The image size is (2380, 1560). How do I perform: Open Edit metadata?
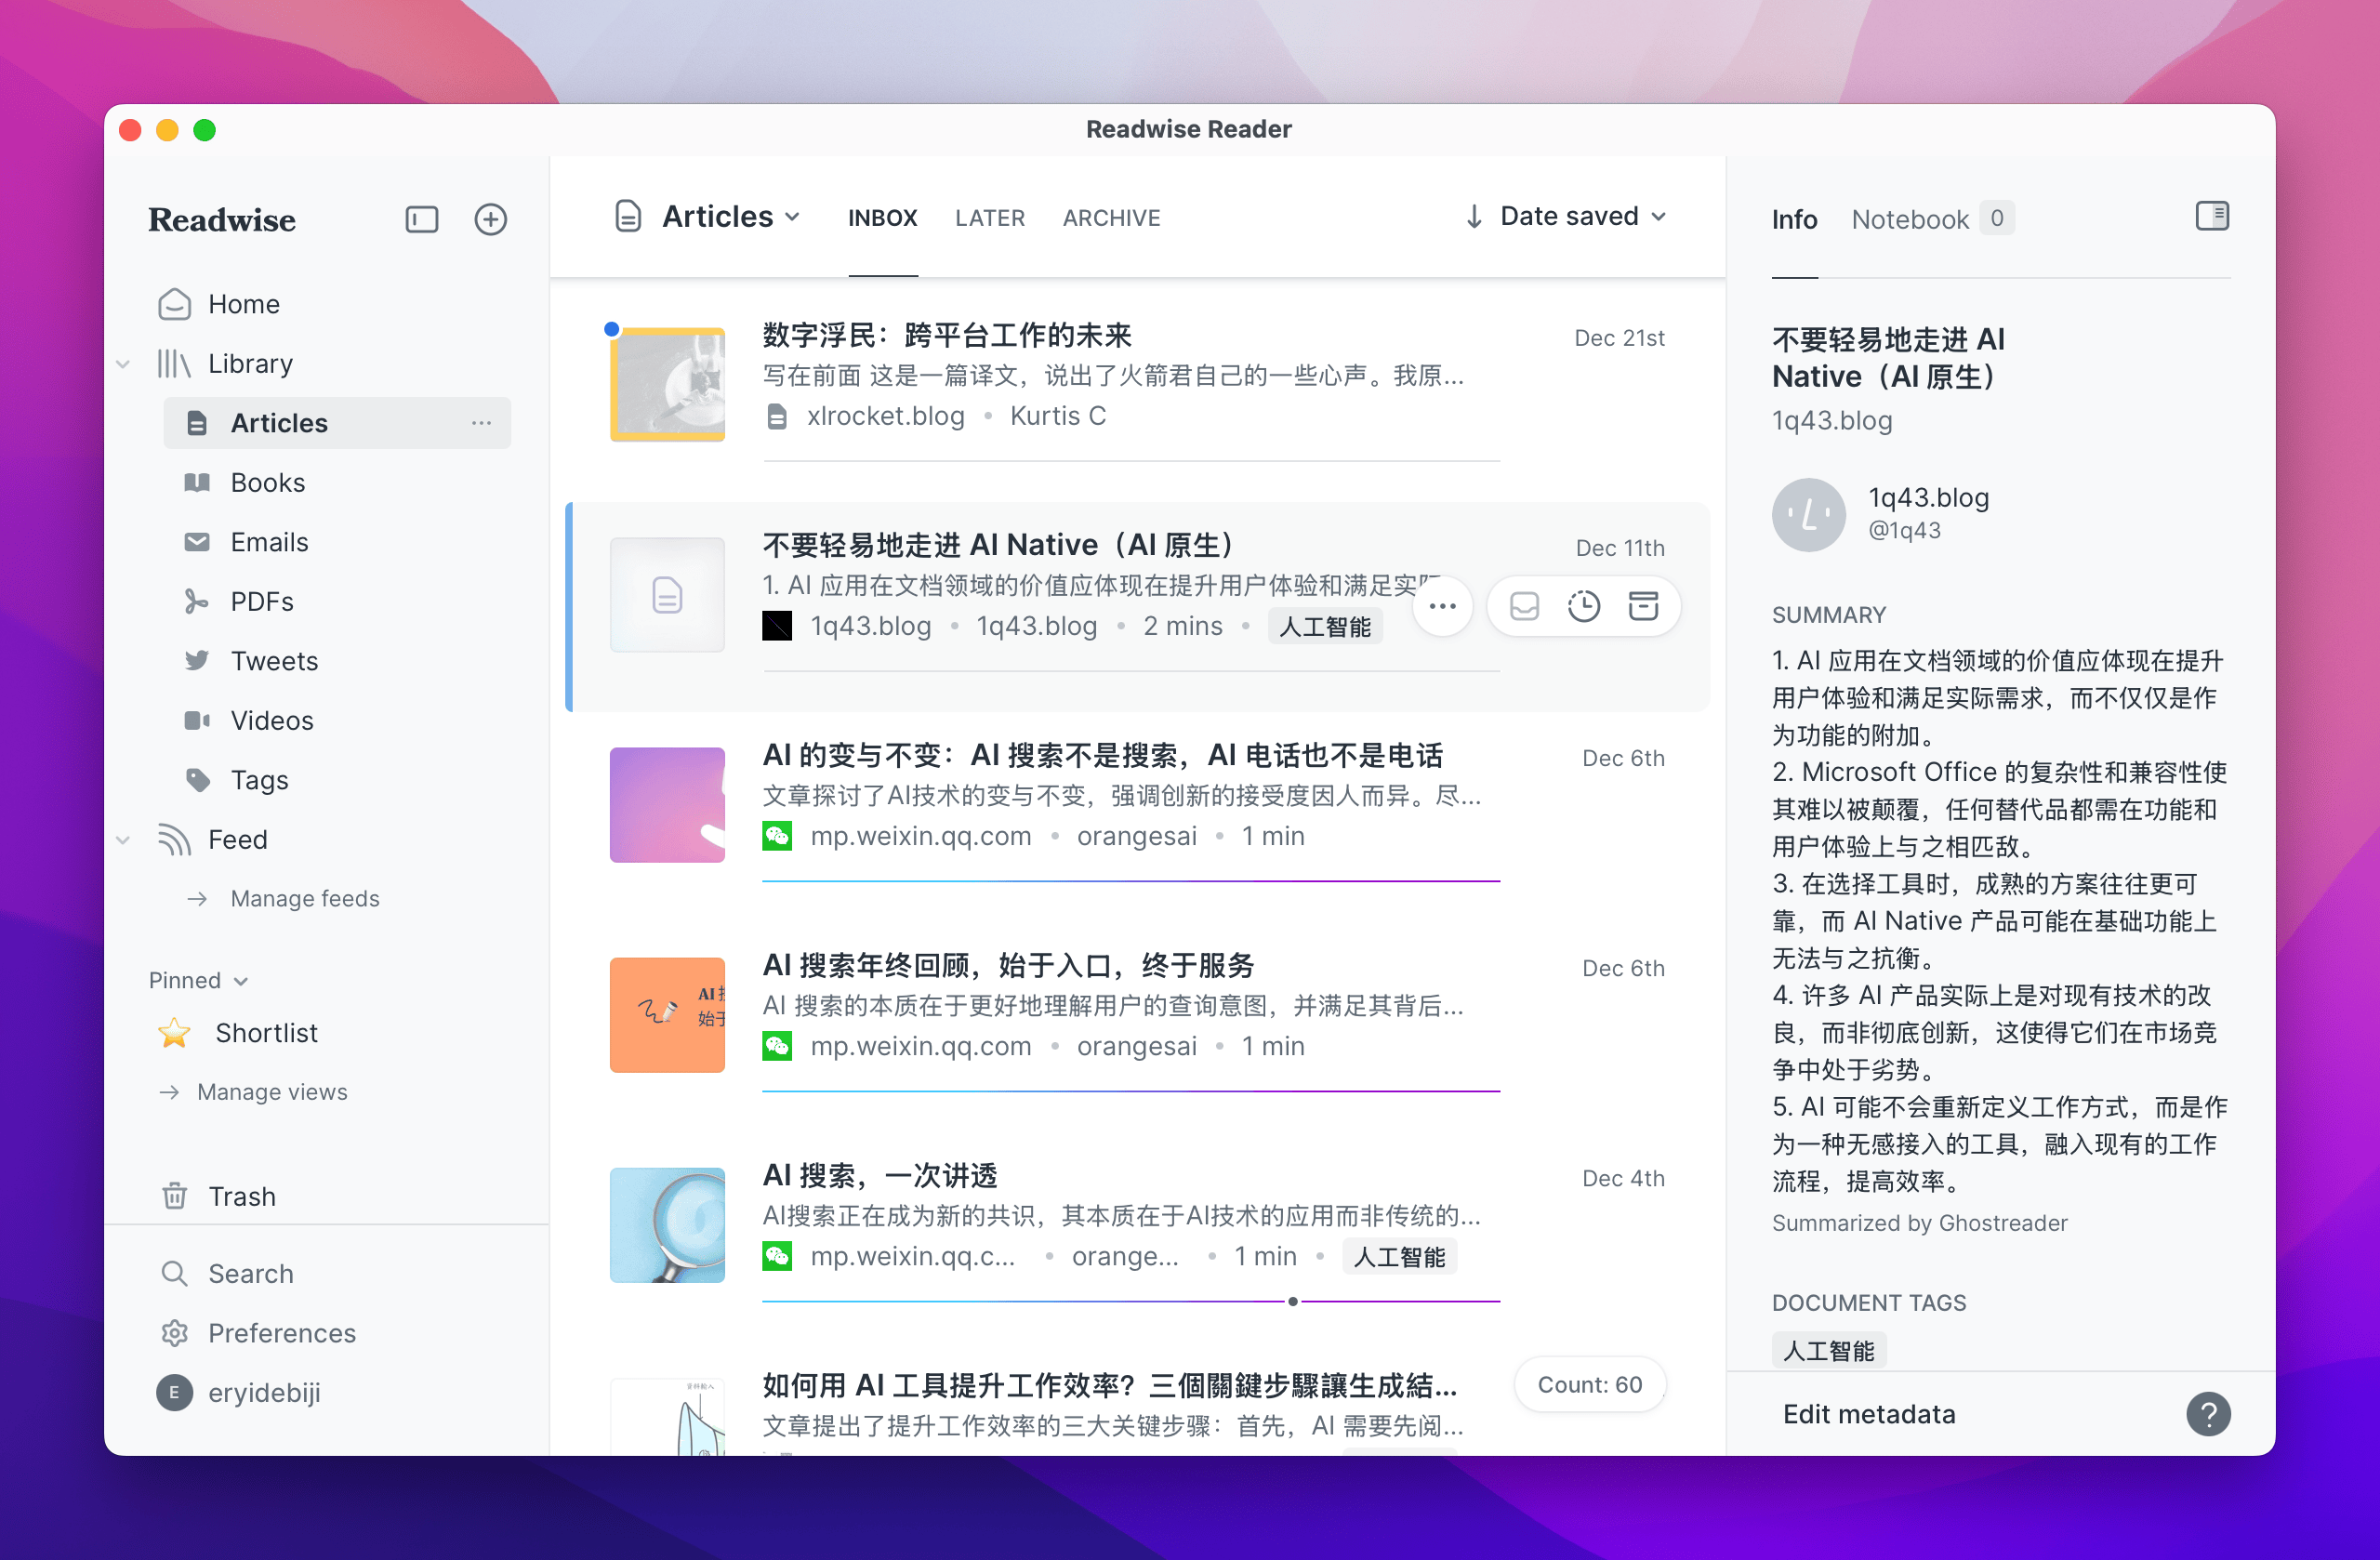click(x=1869, y=1414)
